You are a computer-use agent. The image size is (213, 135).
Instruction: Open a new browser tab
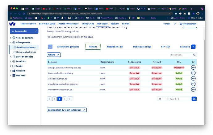(191, 9)
